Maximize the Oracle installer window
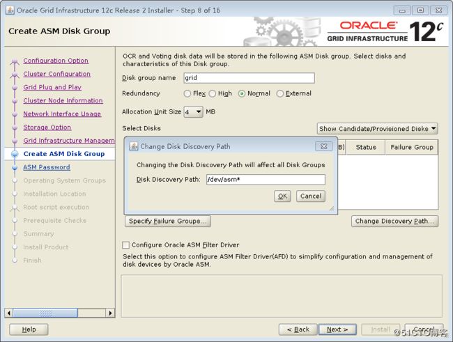The height and width of the screenshot is (342, 453). click(x=420, y=10)
